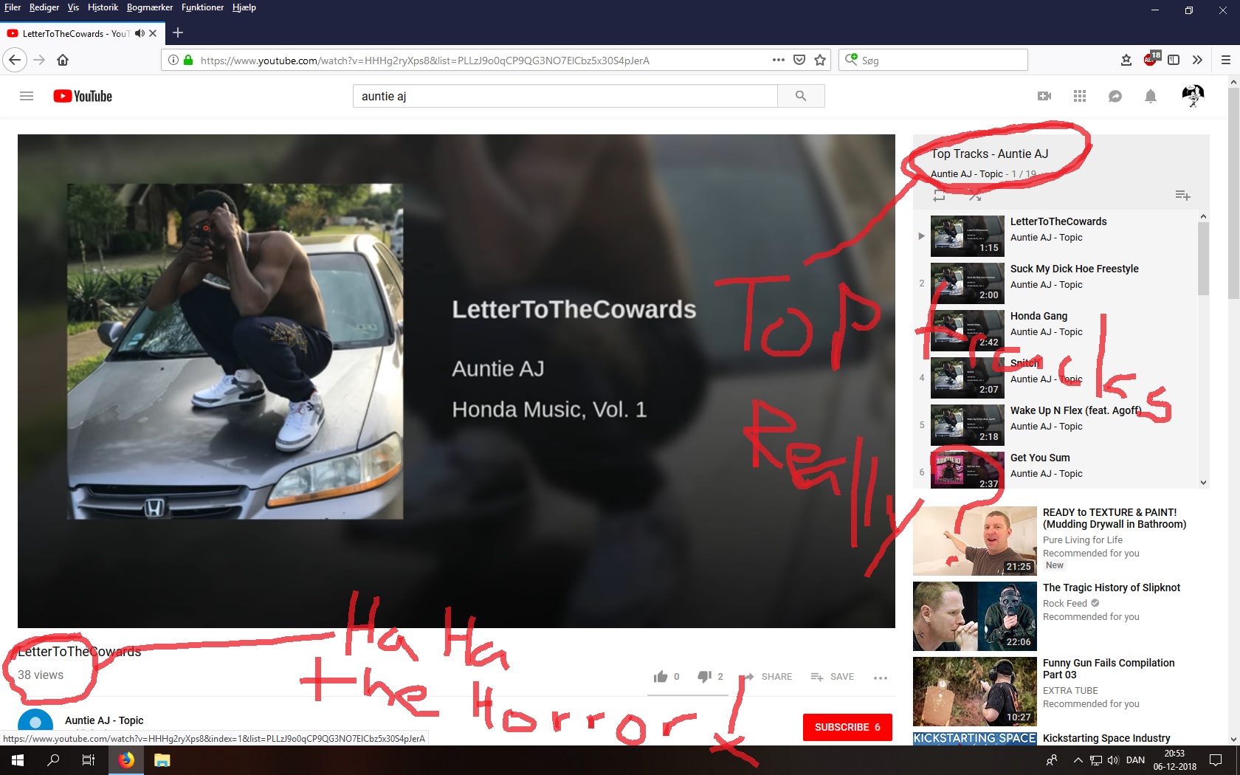Toggle playlist shuffle button

[975, 196]
